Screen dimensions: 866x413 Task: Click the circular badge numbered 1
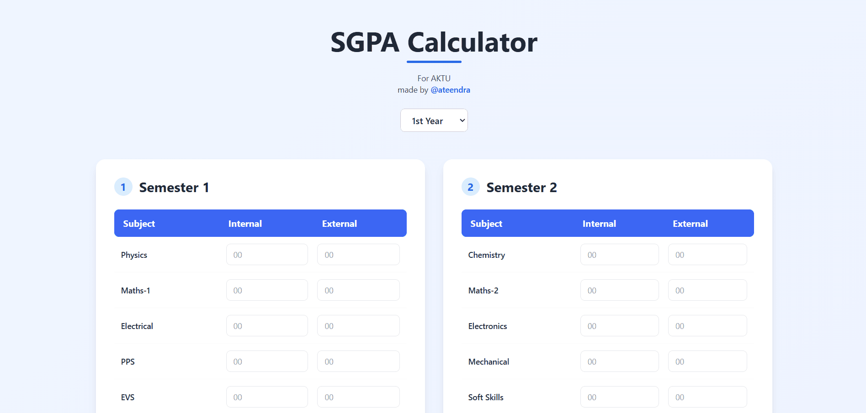click(x=122, y=187)
